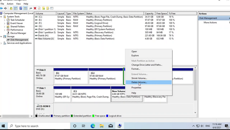Launch Microsoft Edge from taskbar
230x130 pixels.
(x=93, y=126)
